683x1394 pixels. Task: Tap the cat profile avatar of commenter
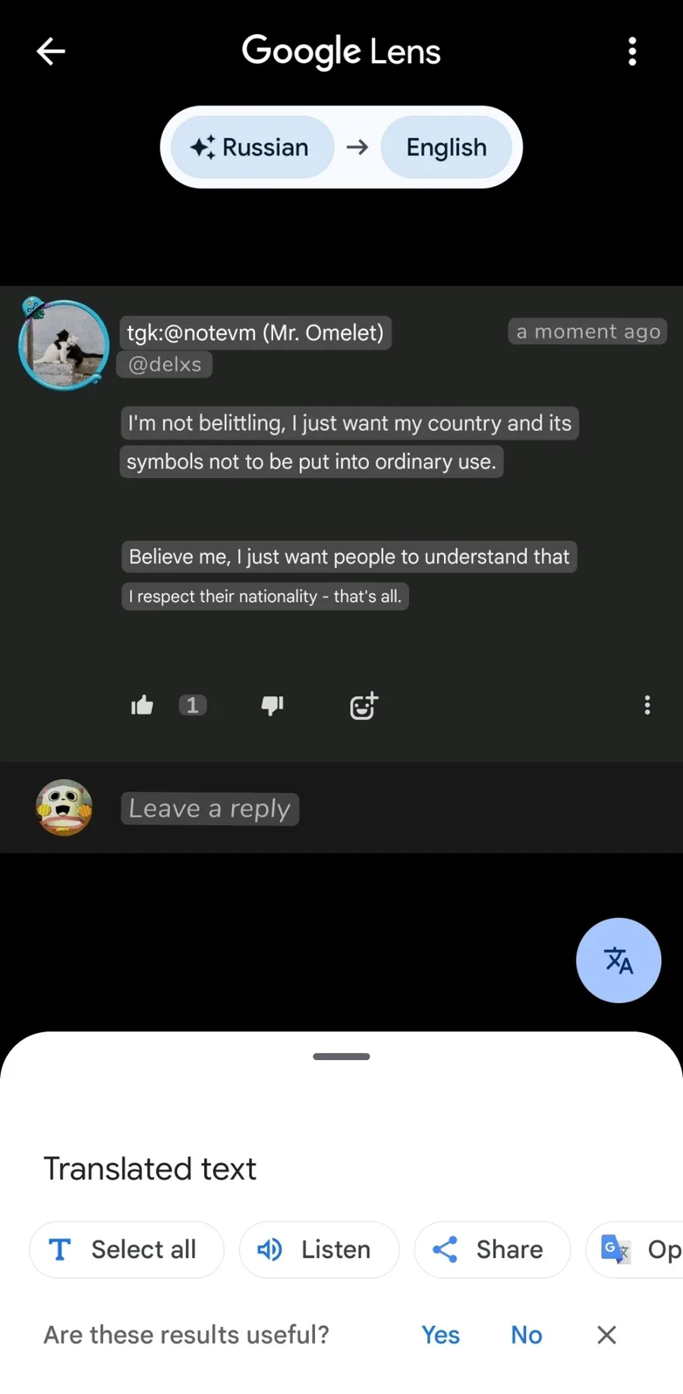pos(64,345)
